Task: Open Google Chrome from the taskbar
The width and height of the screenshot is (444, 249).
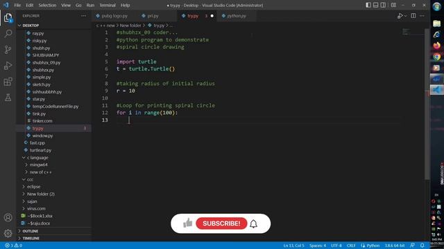Action: pyautogui.click(x=436, y=57)
